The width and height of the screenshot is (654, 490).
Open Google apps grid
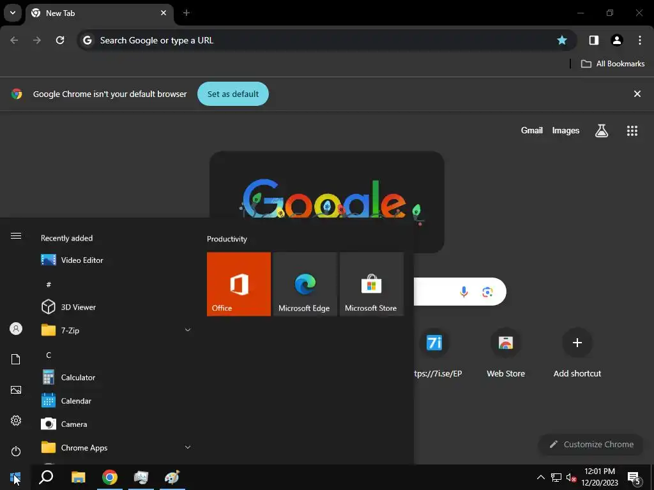pos(632,131)
